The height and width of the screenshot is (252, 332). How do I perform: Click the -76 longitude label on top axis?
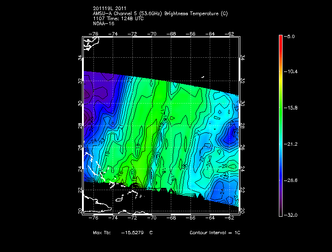click(93, 34)
